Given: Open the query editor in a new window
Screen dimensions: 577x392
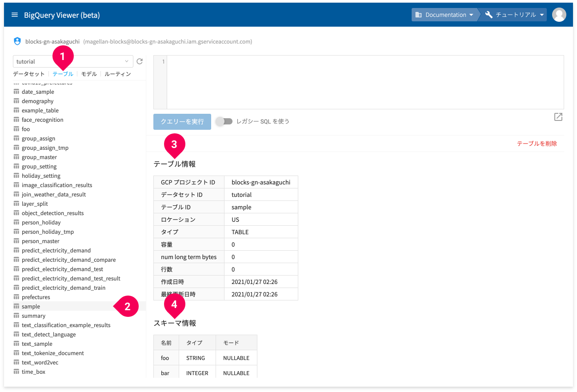Looking at the screenshot, I should [x=558, y=117].
